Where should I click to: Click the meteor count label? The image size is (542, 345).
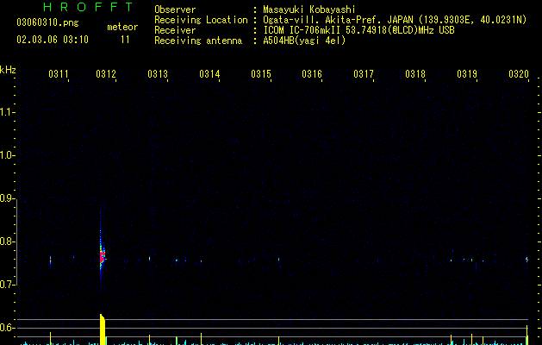point(122,27)
